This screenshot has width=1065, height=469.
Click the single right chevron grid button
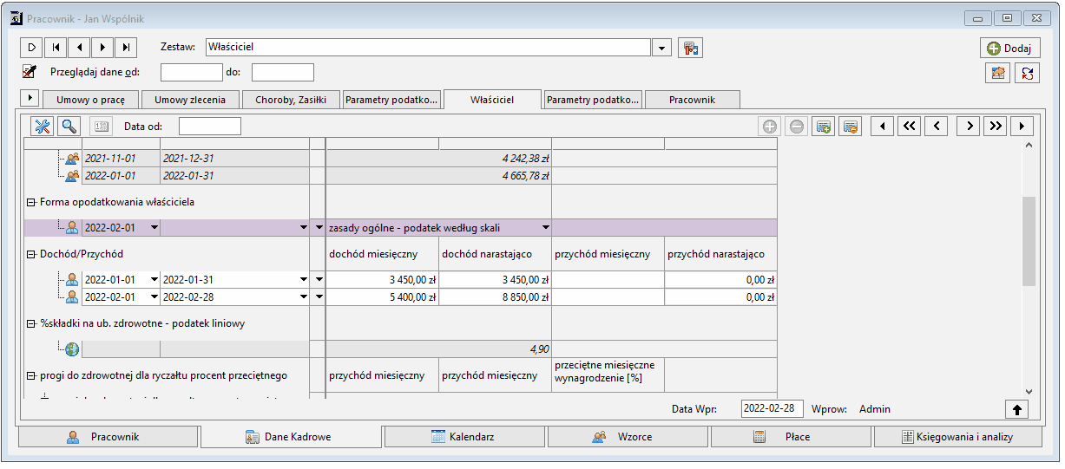coord(969,127)
